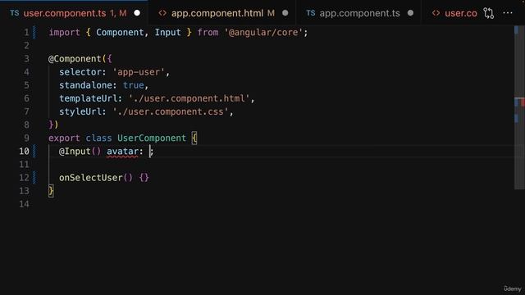Image resolution: width=525 pixels, height=295 pixels.
Task: Click unsaved dot on app.component.html tab
Action: pyautogui.click(x=285, y=13)
